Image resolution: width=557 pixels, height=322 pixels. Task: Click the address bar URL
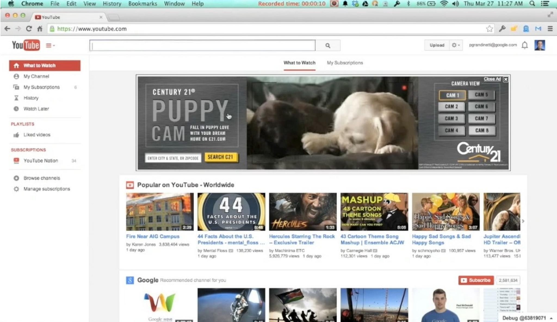[92, 29]
